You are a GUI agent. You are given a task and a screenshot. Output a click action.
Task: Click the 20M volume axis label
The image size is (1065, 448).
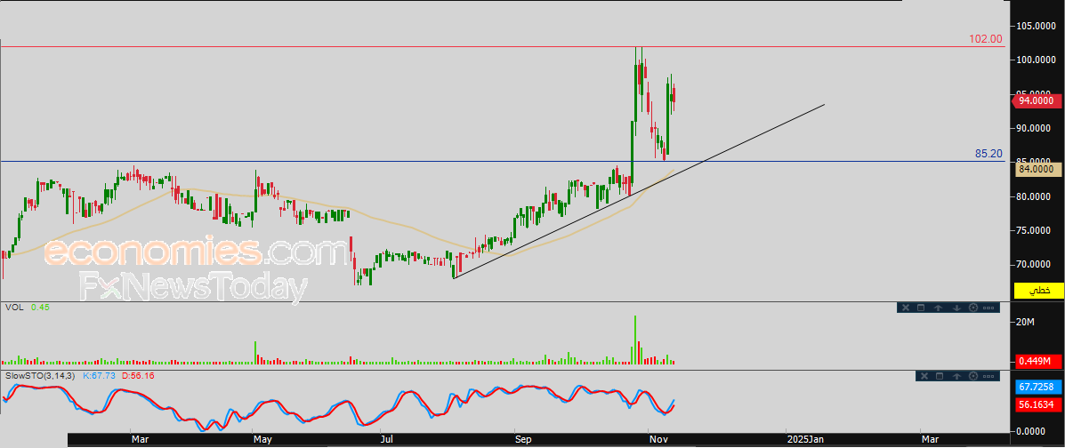coord(1026,321)
